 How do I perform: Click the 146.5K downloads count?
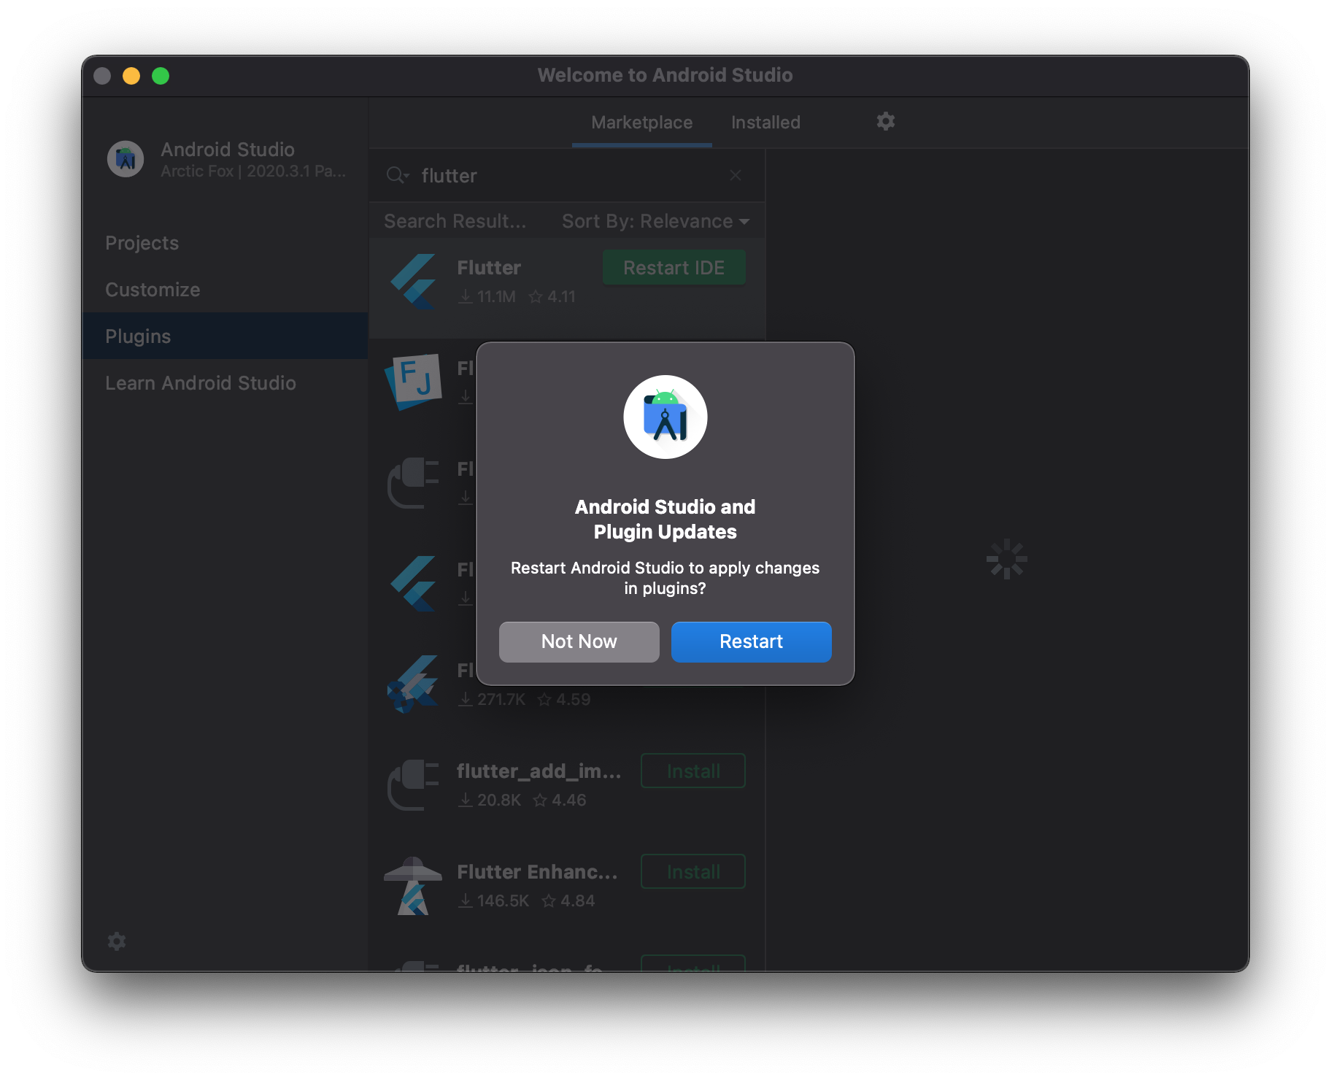494,901
